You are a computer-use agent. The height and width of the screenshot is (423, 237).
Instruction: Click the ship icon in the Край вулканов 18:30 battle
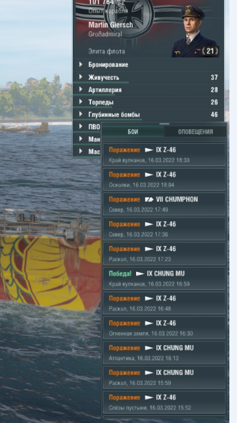click(149, 150)
